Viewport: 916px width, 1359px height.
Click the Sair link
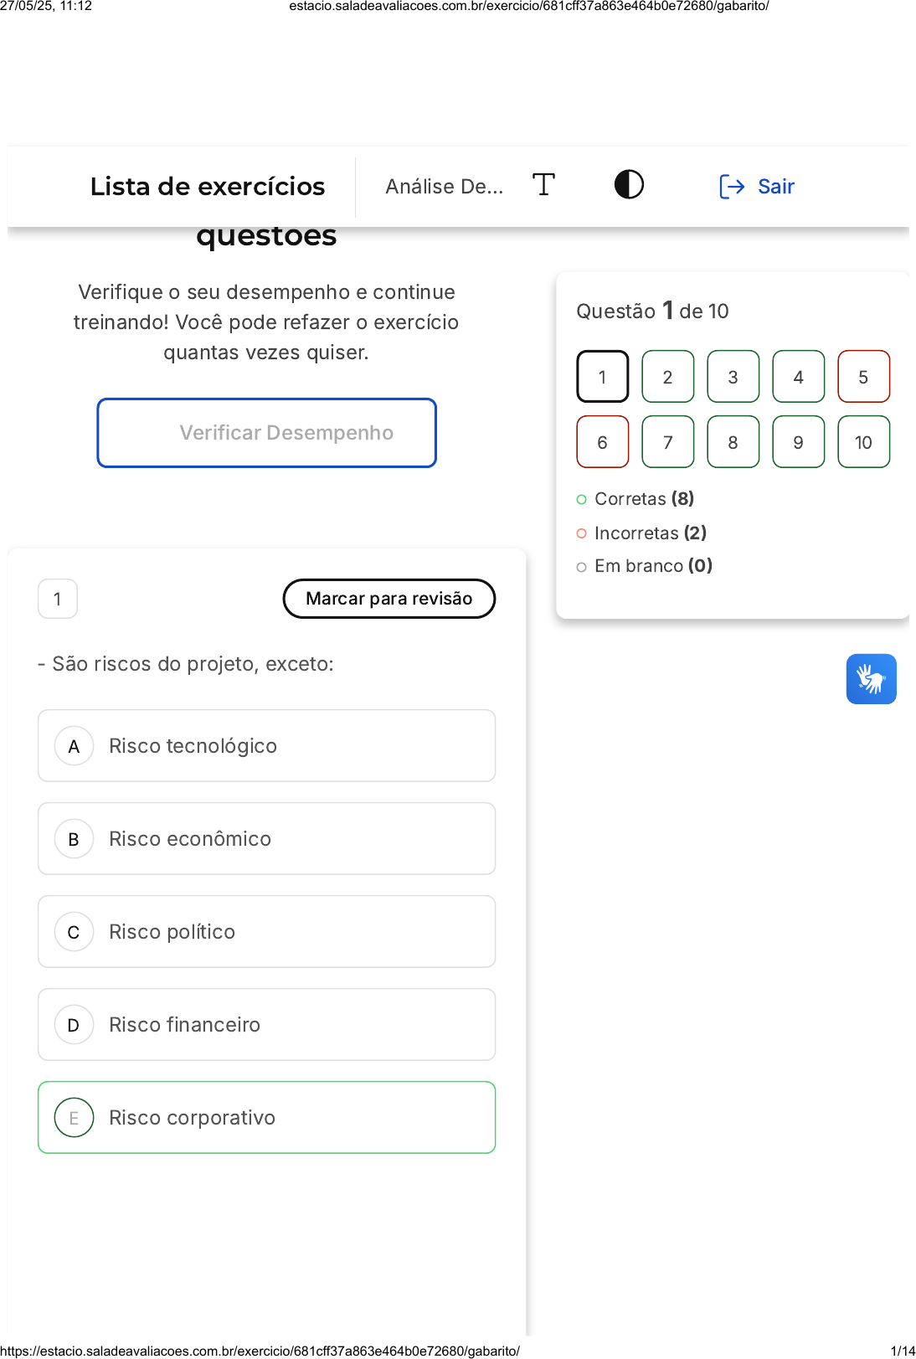775,186
